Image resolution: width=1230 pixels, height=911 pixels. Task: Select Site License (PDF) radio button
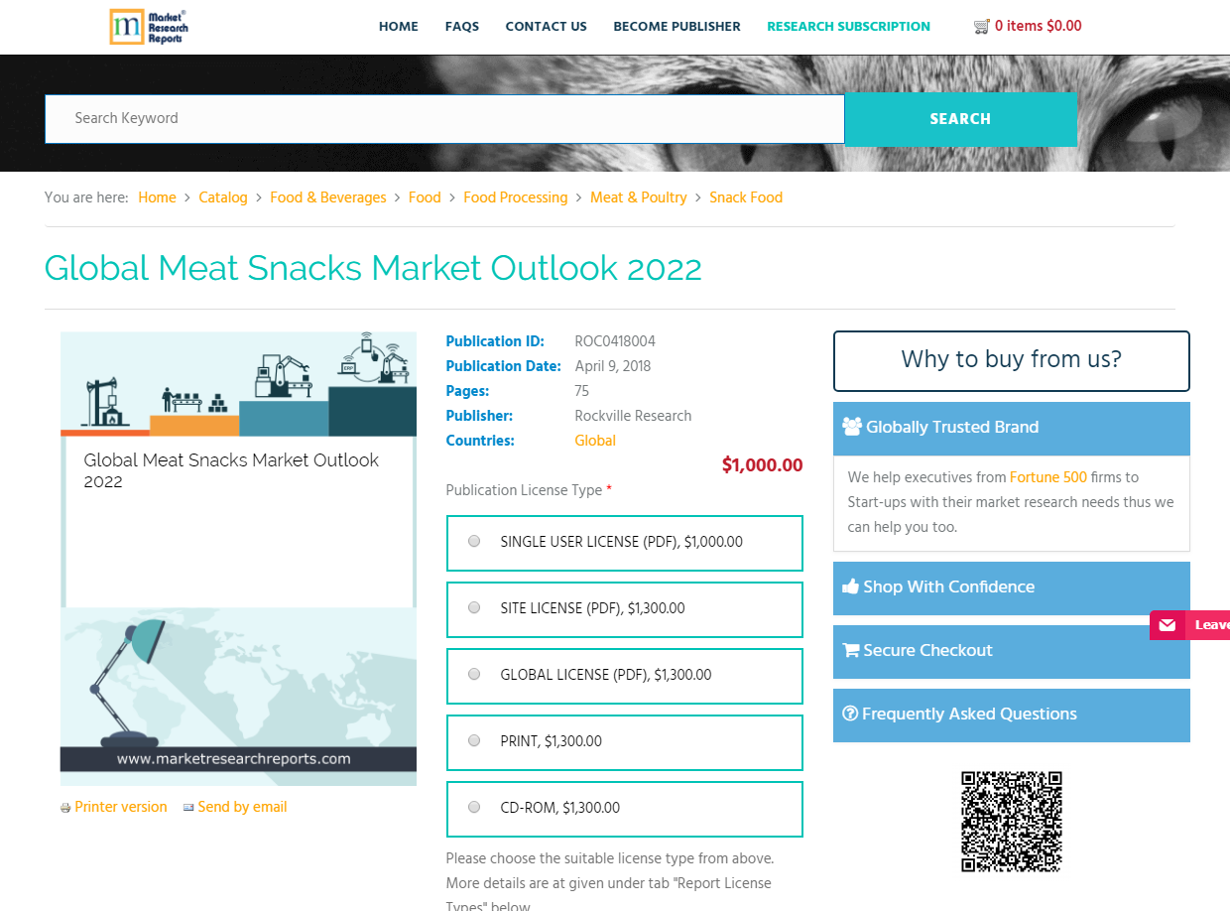(474, 608)
